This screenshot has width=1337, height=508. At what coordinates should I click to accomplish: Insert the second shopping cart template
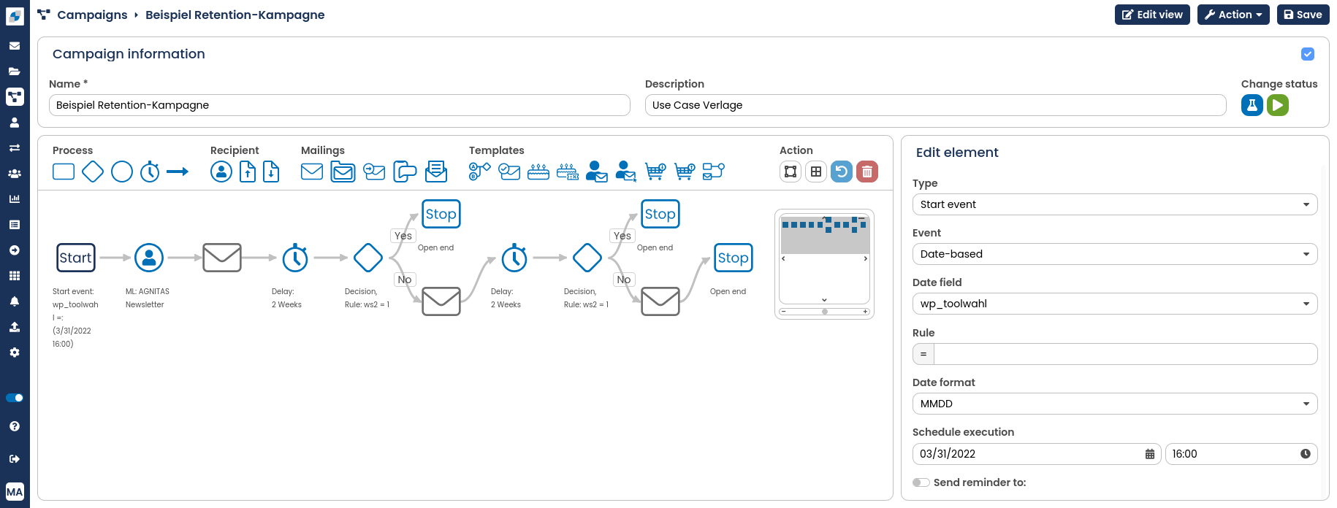tap(685, 172)
